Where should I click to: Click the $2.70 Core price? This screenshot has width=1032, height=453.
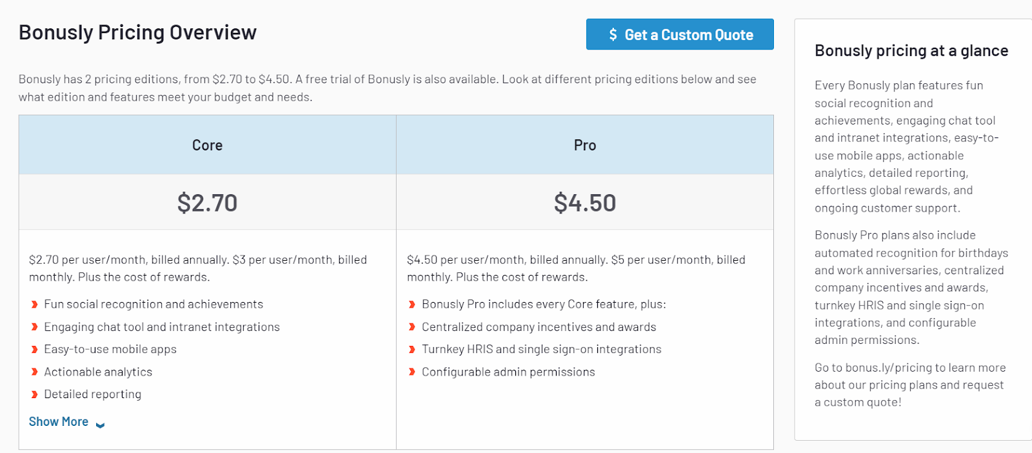click(x=206, y=201)
